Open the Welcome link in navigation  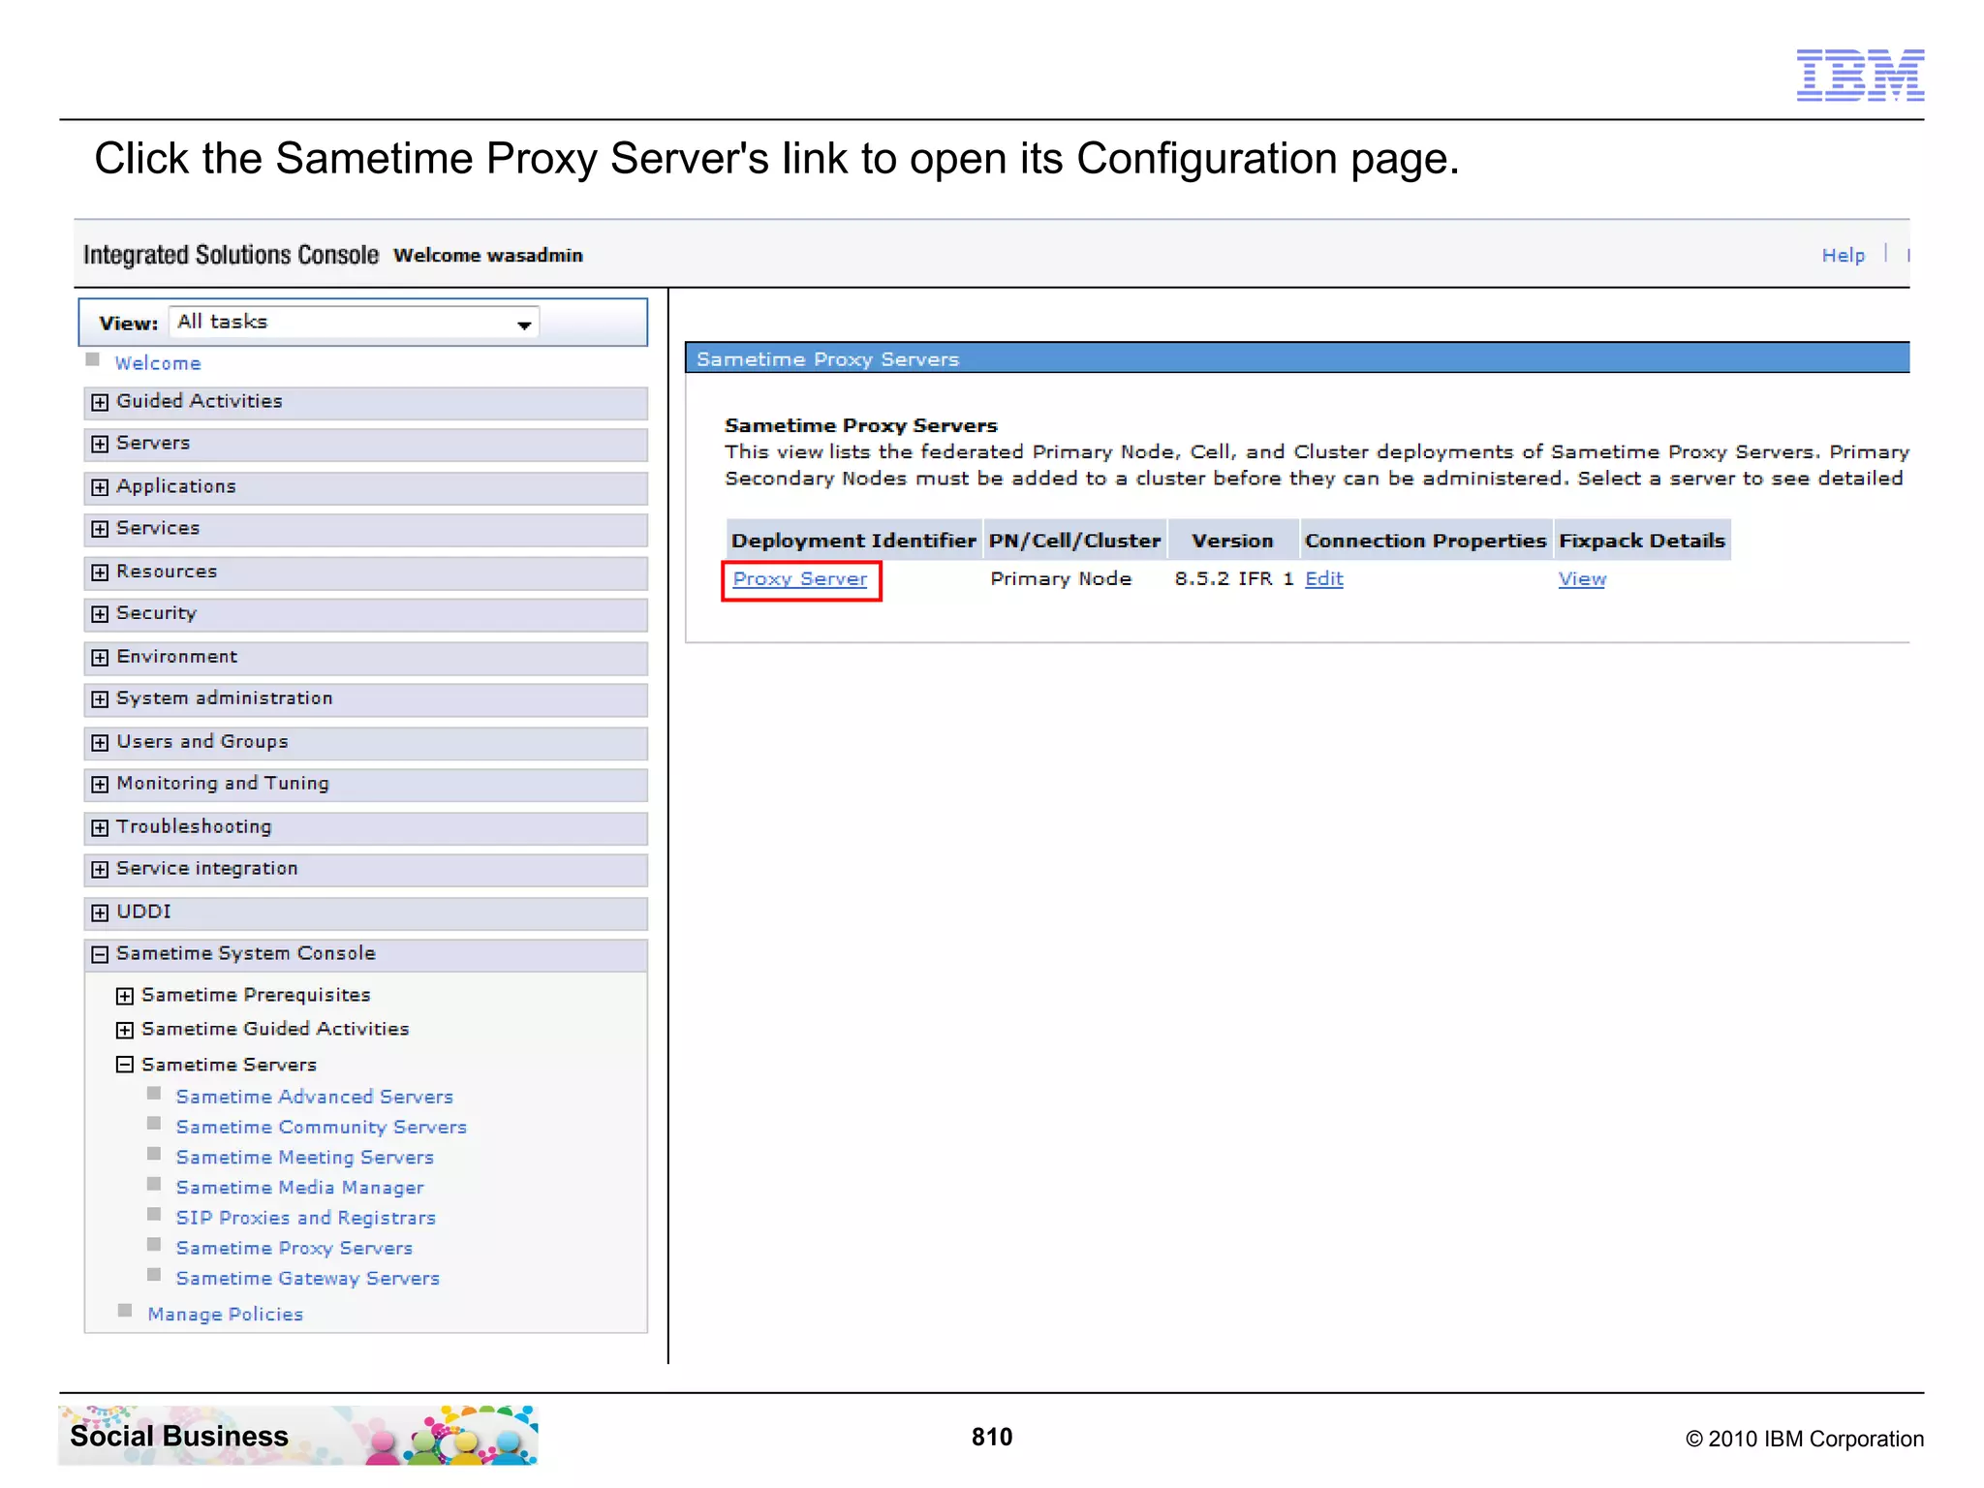click(x=158, y=363)
